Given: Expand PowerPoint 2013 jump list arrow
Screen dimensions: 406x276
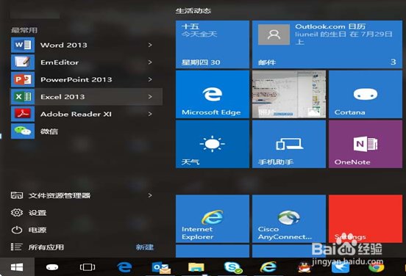Looking at the screenshot, I should (x=150, y=79).
